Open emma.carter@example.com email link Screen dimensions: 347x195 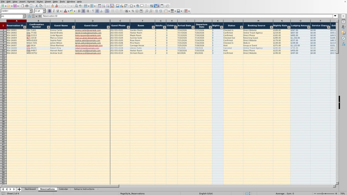click(x=88, y=30)
